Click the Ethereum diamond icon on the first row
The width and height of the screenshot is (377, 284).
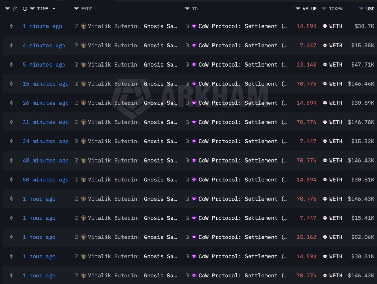click(x=11, y=26)
